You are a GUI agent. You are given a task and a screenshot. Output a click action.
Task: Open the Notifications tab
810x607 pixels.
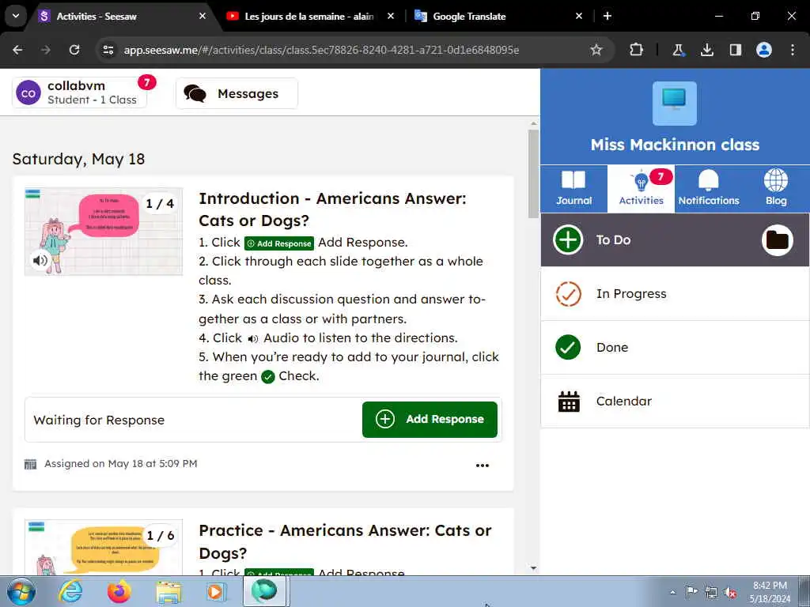coord(708,189)
